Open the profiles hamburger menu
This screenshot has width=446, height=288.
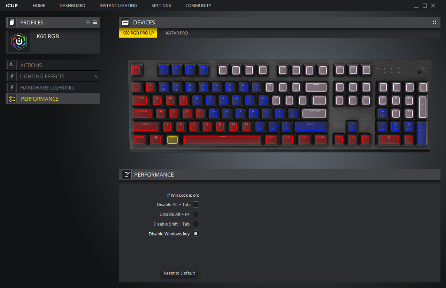(x=95, y=22)
